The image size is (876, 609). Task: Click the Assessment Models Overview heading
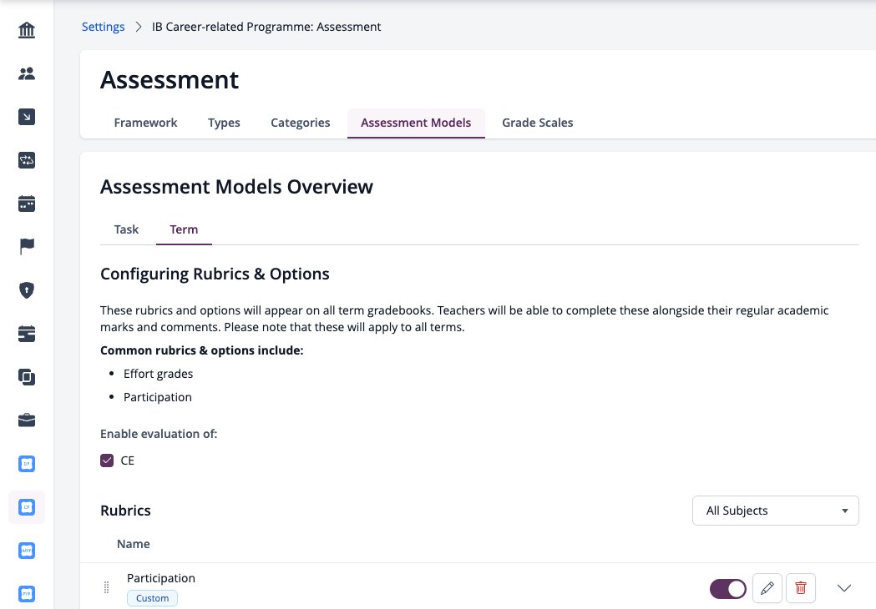click(236, 187)
